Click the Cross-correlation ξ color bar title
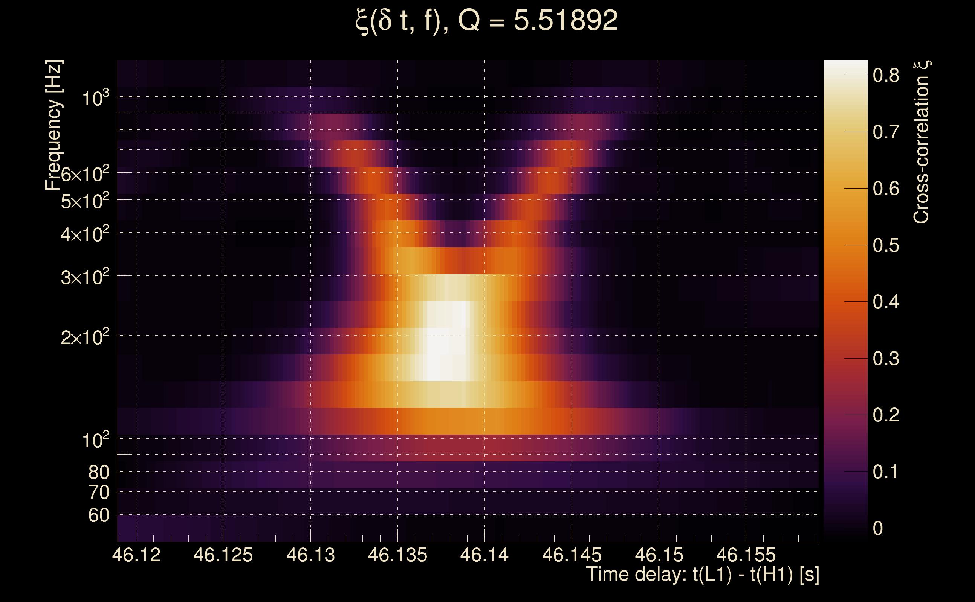The height and width of the screenshot is (602, 975). [921, 142]
